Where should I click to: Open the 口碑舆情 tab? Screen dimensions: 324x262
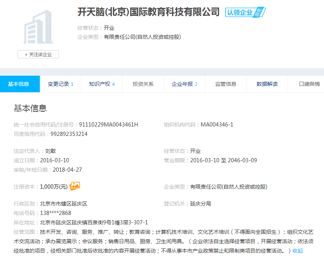coord(309,84)
